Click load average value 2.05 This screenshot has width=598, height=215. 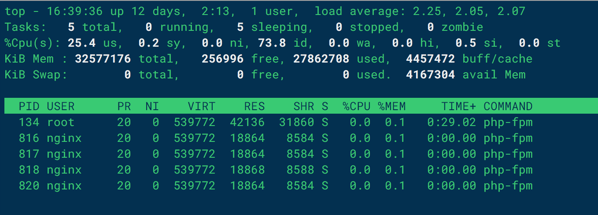(469, 11)
